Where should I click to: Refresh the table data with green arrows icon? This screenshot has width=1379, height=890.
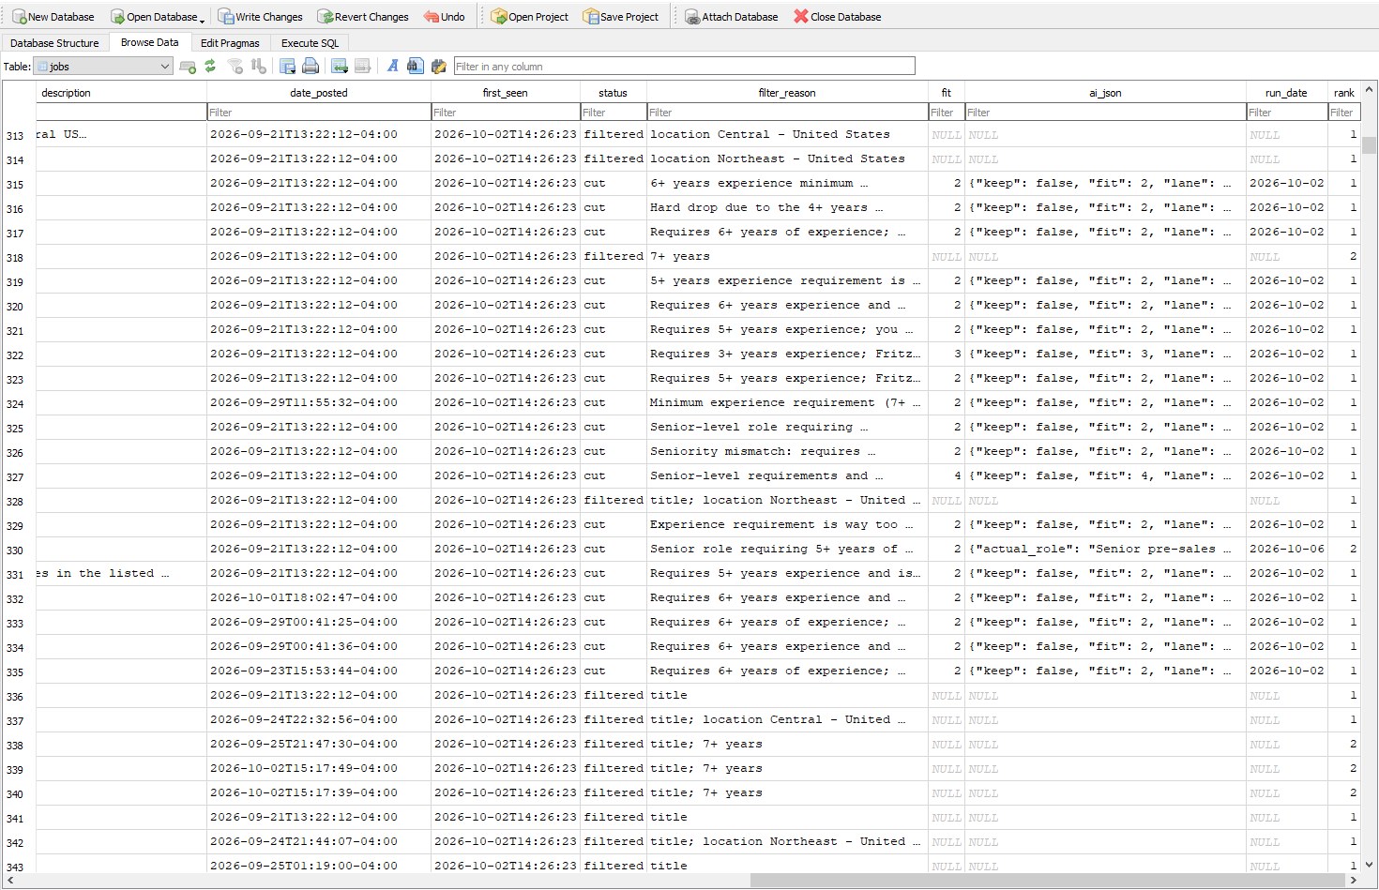210,67
